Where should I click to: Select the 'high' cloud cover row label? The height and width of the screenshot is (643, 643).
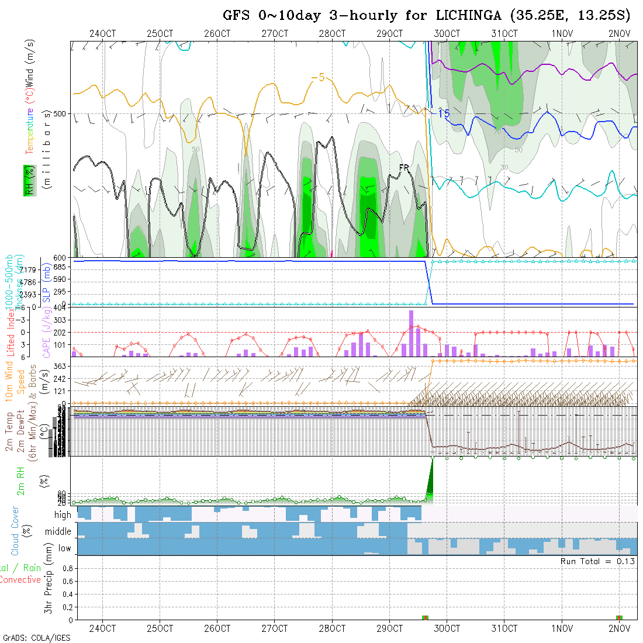pyautogui.click(x=62, y=515)
